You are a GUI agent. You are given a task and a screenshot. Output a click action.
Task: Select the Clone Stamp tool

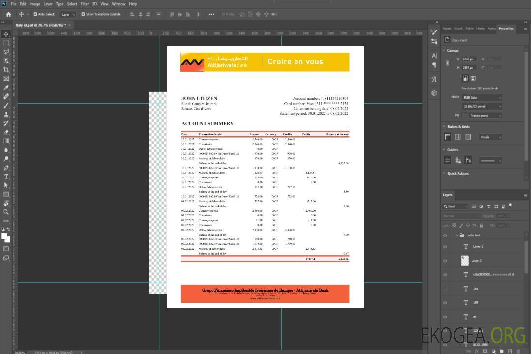(6, 115)
